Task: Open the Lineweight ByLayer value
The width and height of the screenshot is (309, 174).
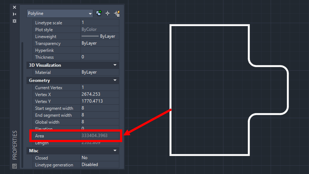Action: [x=100, y=36]
